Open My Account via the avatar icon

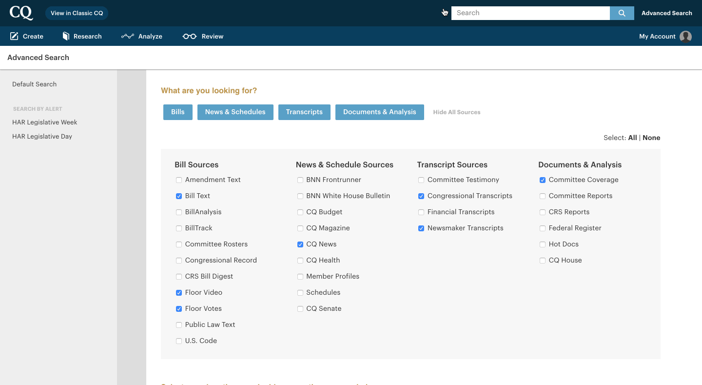coord(686,36)
